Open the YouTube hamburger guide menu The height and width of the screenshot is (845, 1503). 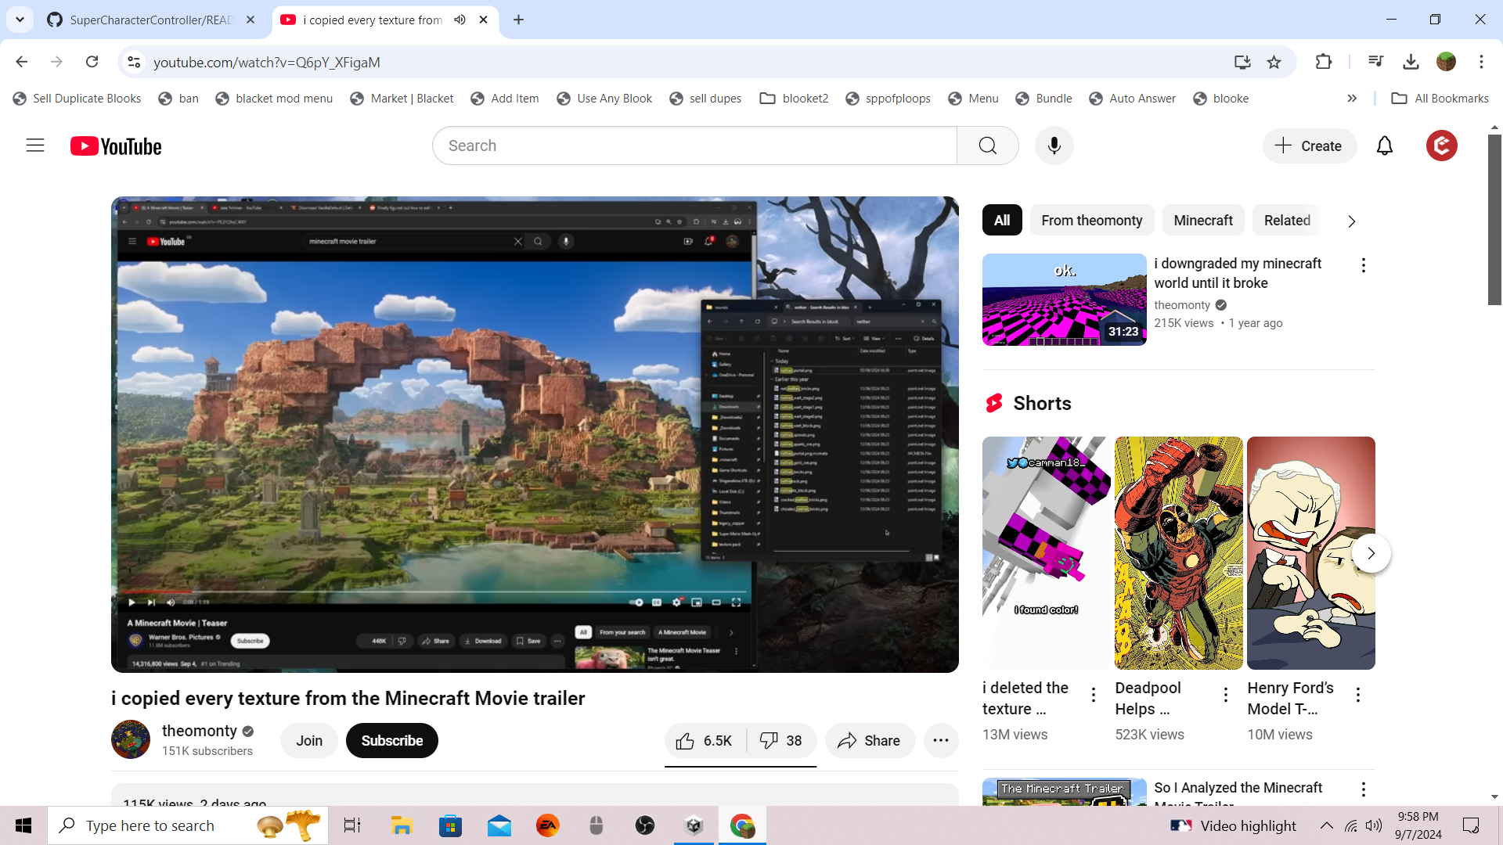coord(35,146)
